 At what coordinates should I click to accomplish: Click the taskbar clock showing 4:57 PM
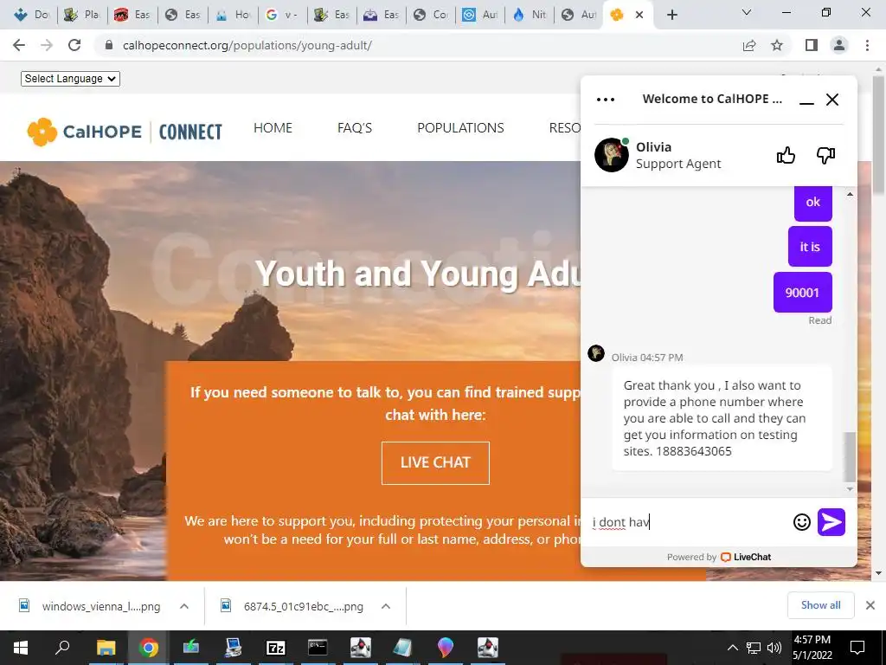click(x=812, y=648)
